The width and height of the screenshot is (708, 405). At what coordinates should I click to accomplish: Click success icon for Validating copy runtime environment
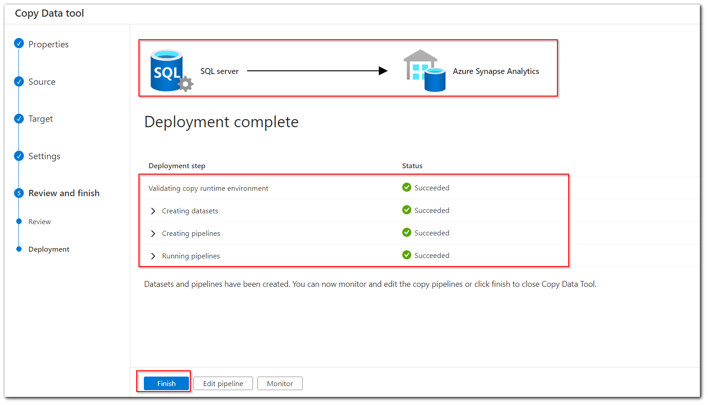(x=407, y=187)
